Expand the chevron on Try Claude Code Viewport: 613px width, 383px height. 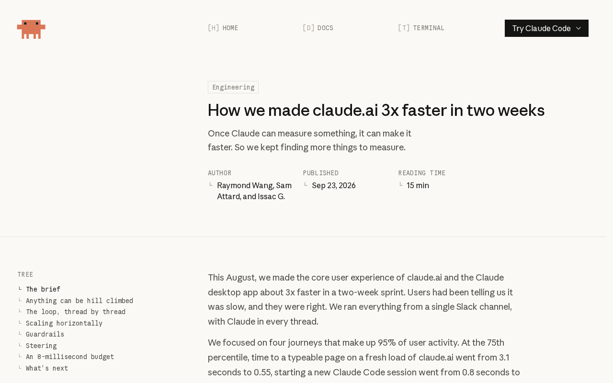579,28
